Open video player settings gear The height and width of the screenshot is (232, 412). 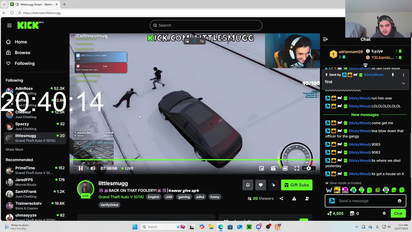[x=309, y=168]
